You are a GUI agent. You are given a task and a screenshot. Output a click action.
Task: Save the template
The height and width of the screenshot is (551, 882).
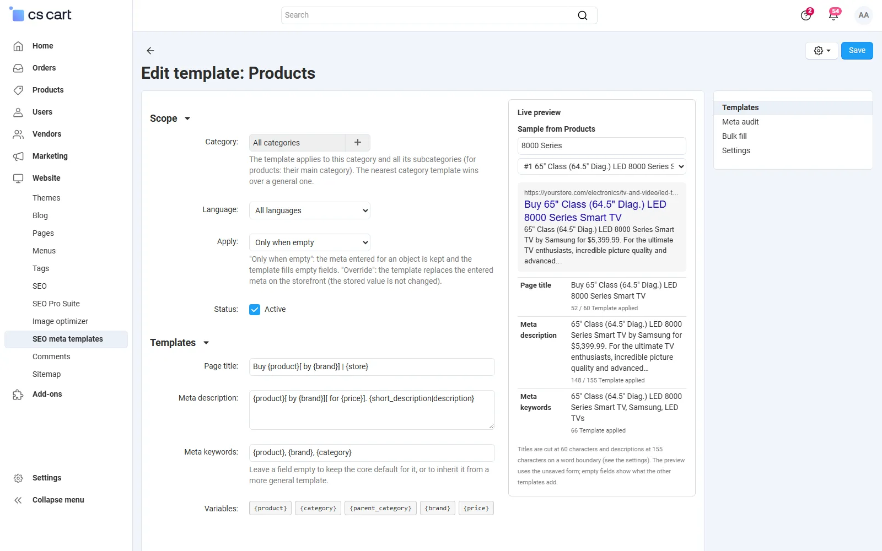(857, 51)
